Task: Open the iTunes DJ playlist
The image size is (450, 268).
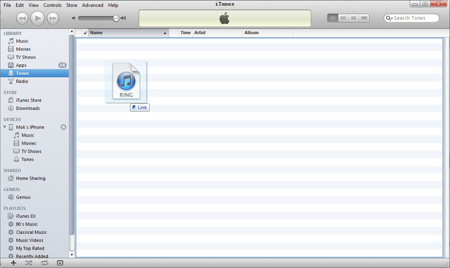Action: click(35, 216)
